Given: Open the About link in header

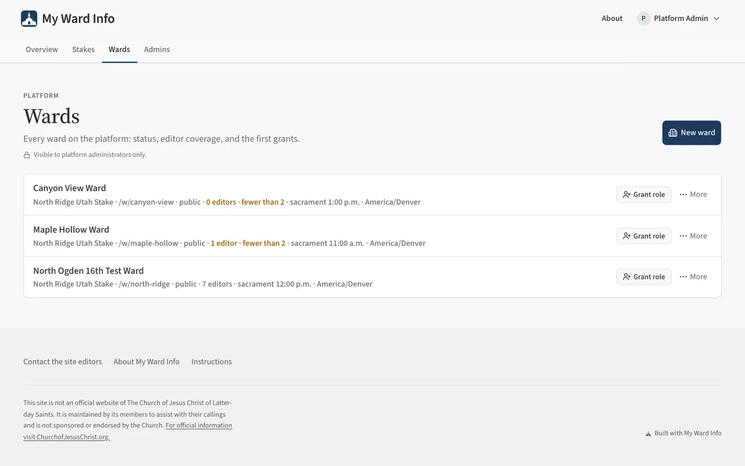Looking at the screenshot, I should 612,19.
